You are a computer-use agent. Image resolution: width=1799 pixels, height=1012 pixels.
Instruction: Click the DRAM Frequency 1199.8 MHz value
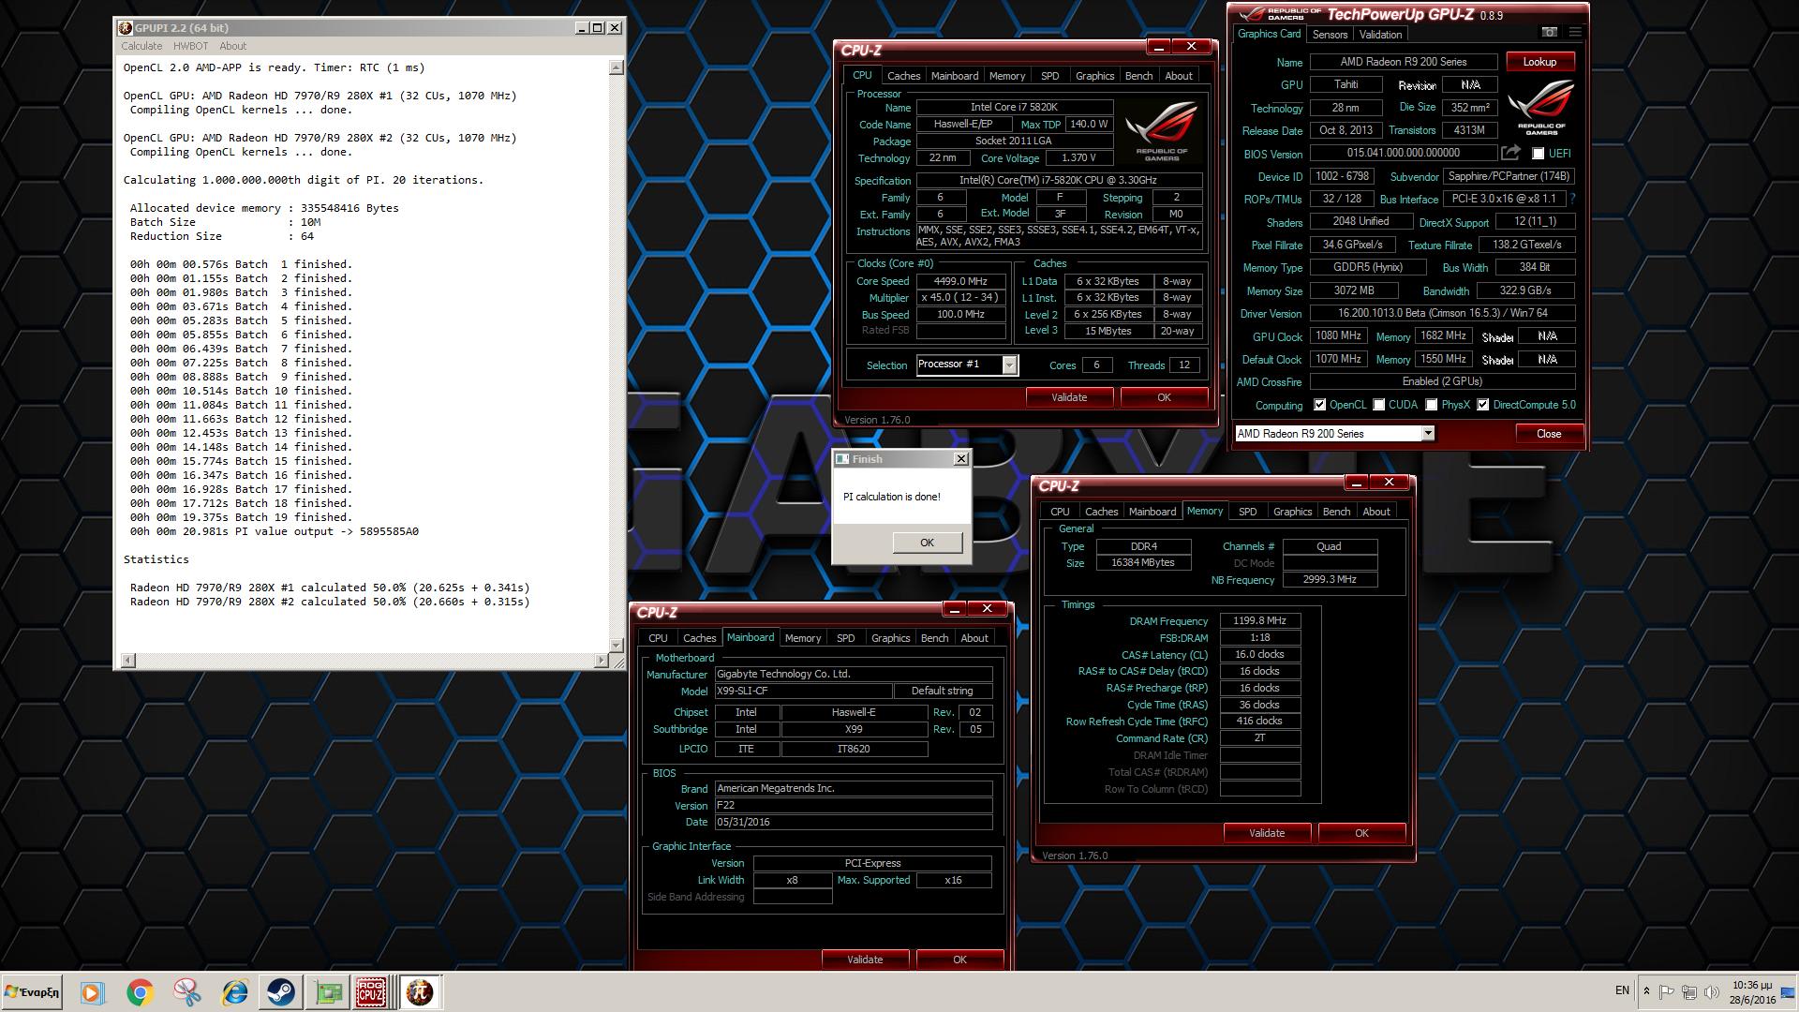tap(1259, 621)
